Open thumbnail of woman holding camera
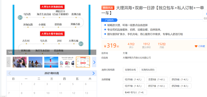The width and height of the screenshot is (207, 97). [20, 62]
